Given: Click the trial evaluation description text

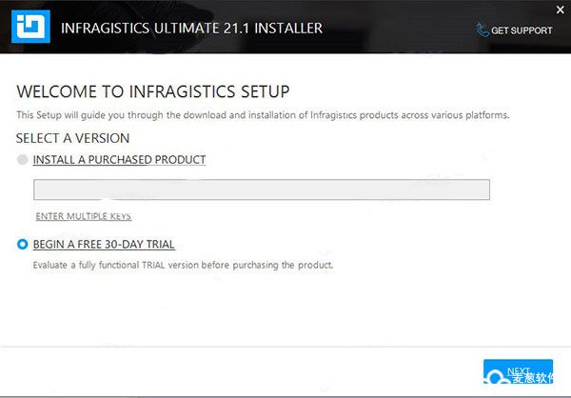Looking at the screenshot, I should click(183, 265).
